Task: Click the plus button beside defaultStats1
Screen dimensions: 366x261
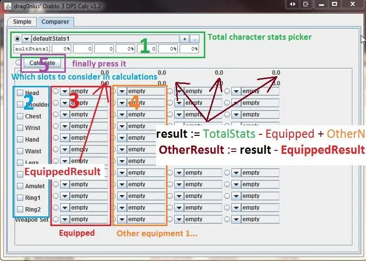Action: [184, 39]
